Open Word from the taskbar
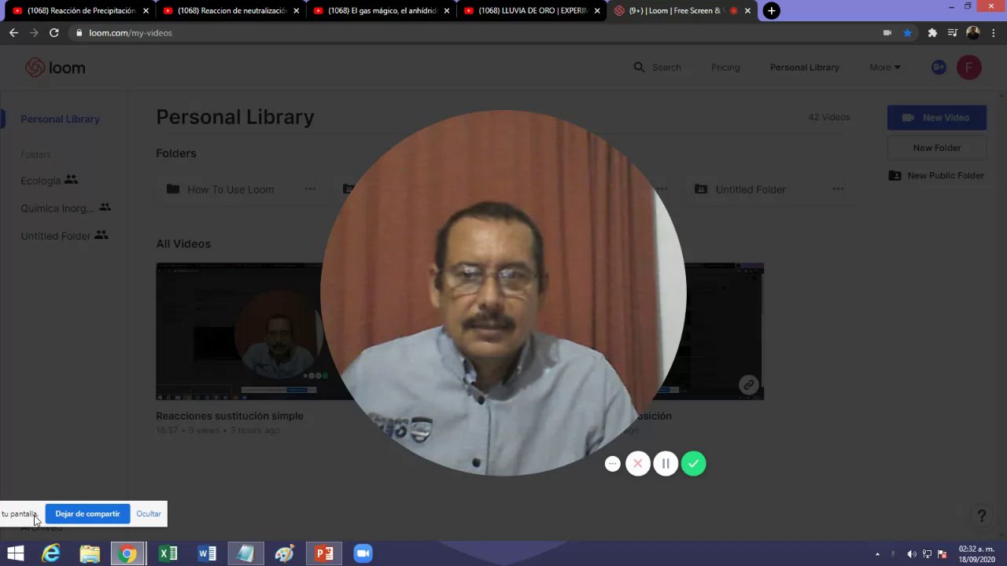The height and width of the screenshot is (566, 1007). click(x=207, y=553)
